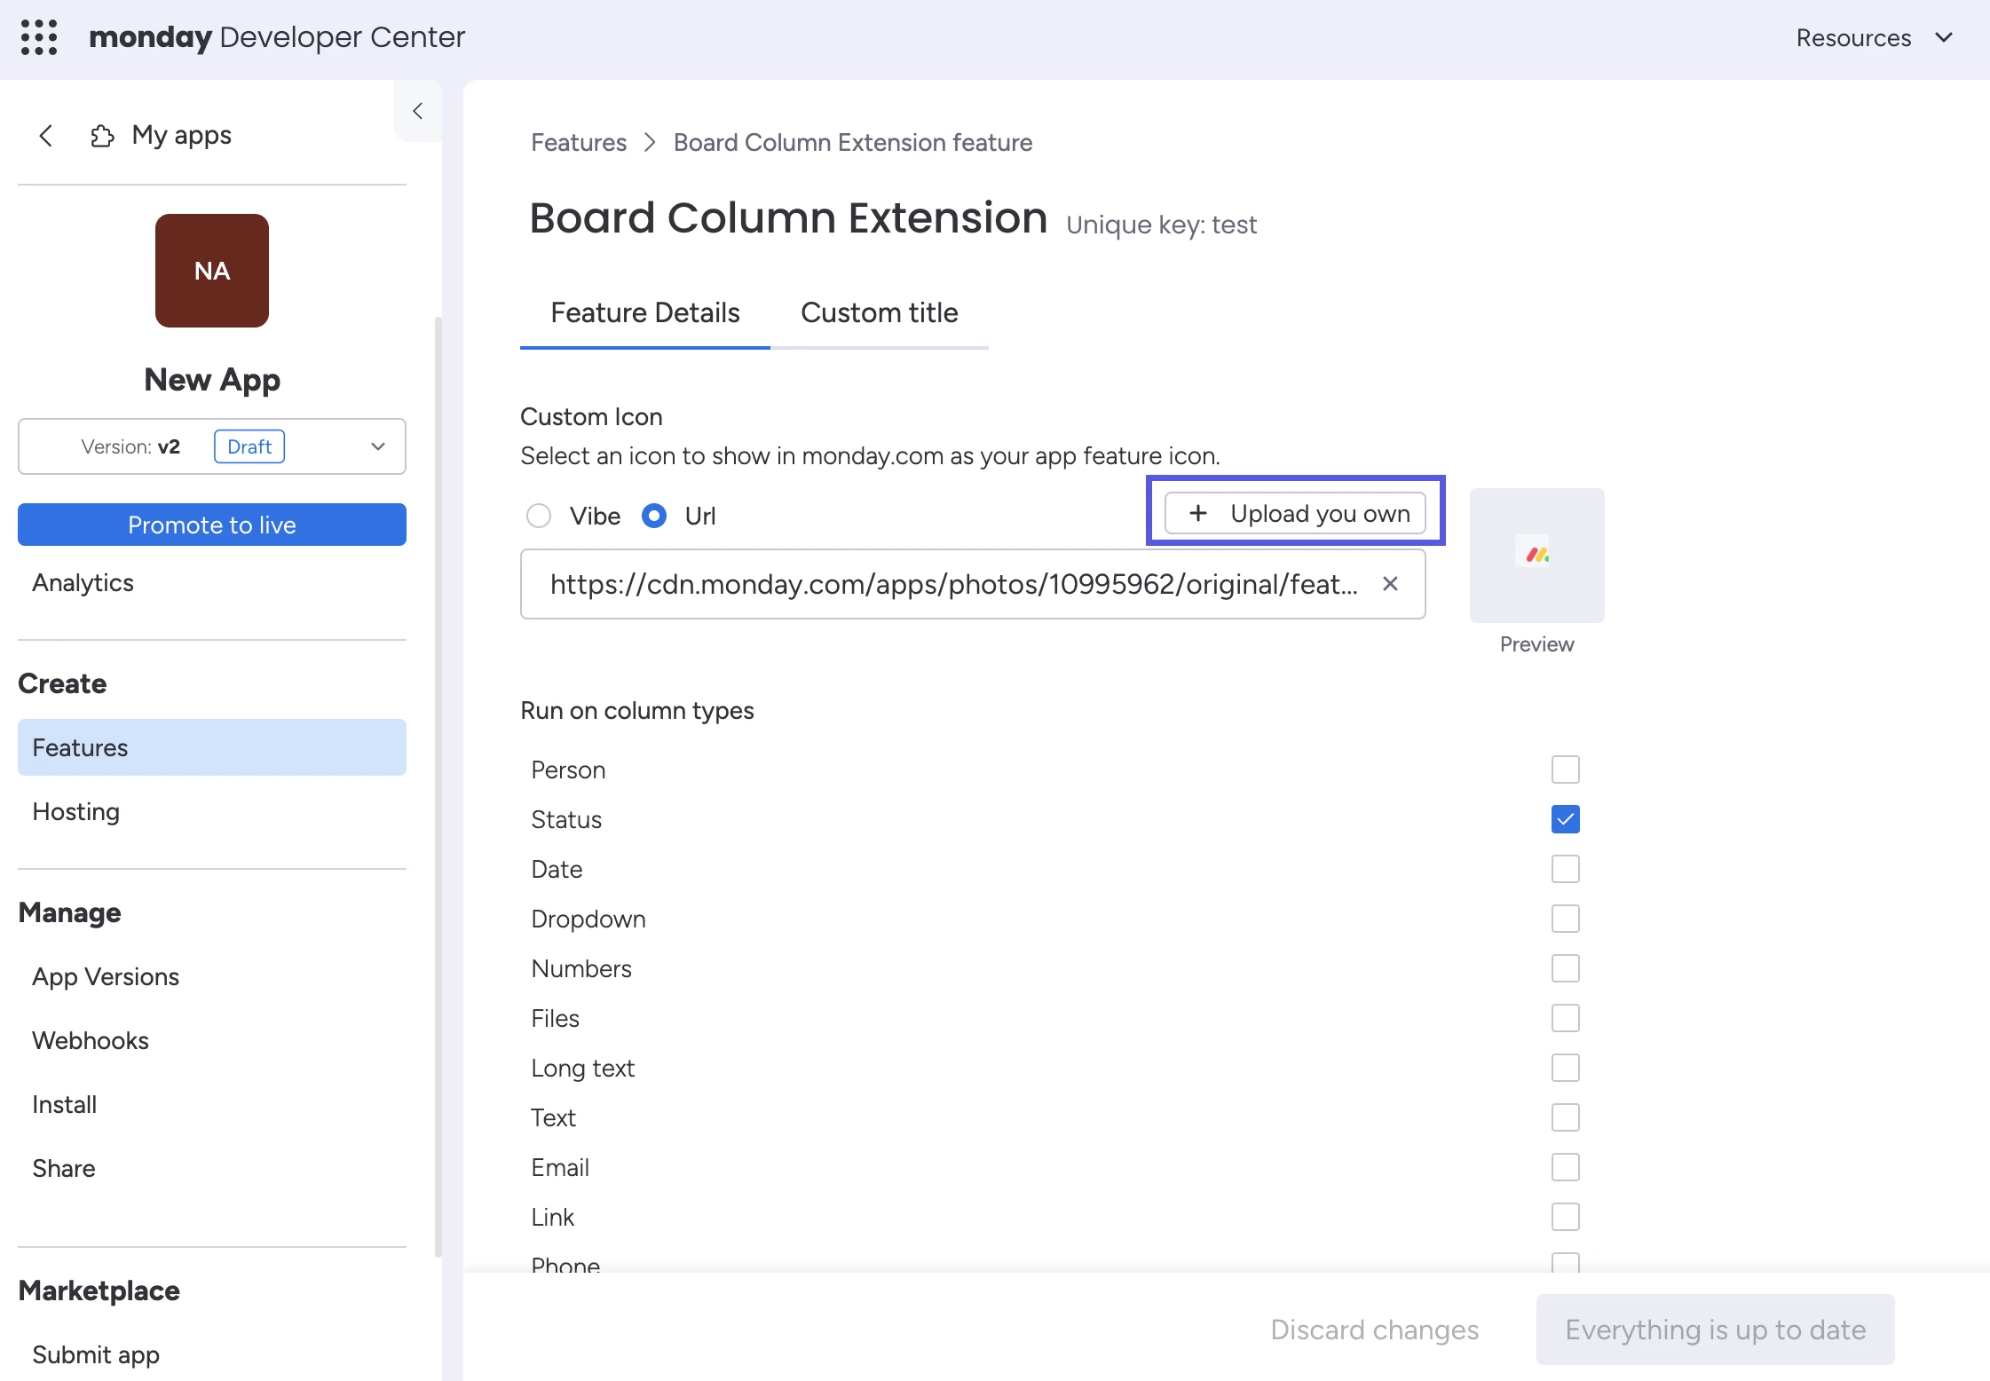Switch to the Feature Details tab
Viewport: 1990px width, 1381px height.
(x=645, y=312)
